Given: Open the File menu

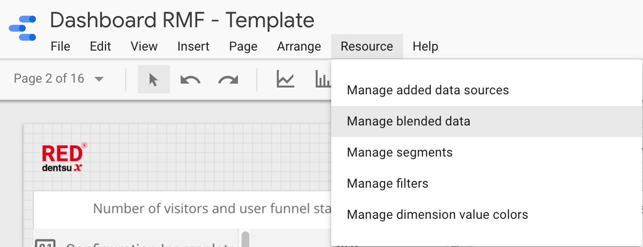Looking at the screenshot, I should pos(61,47).
